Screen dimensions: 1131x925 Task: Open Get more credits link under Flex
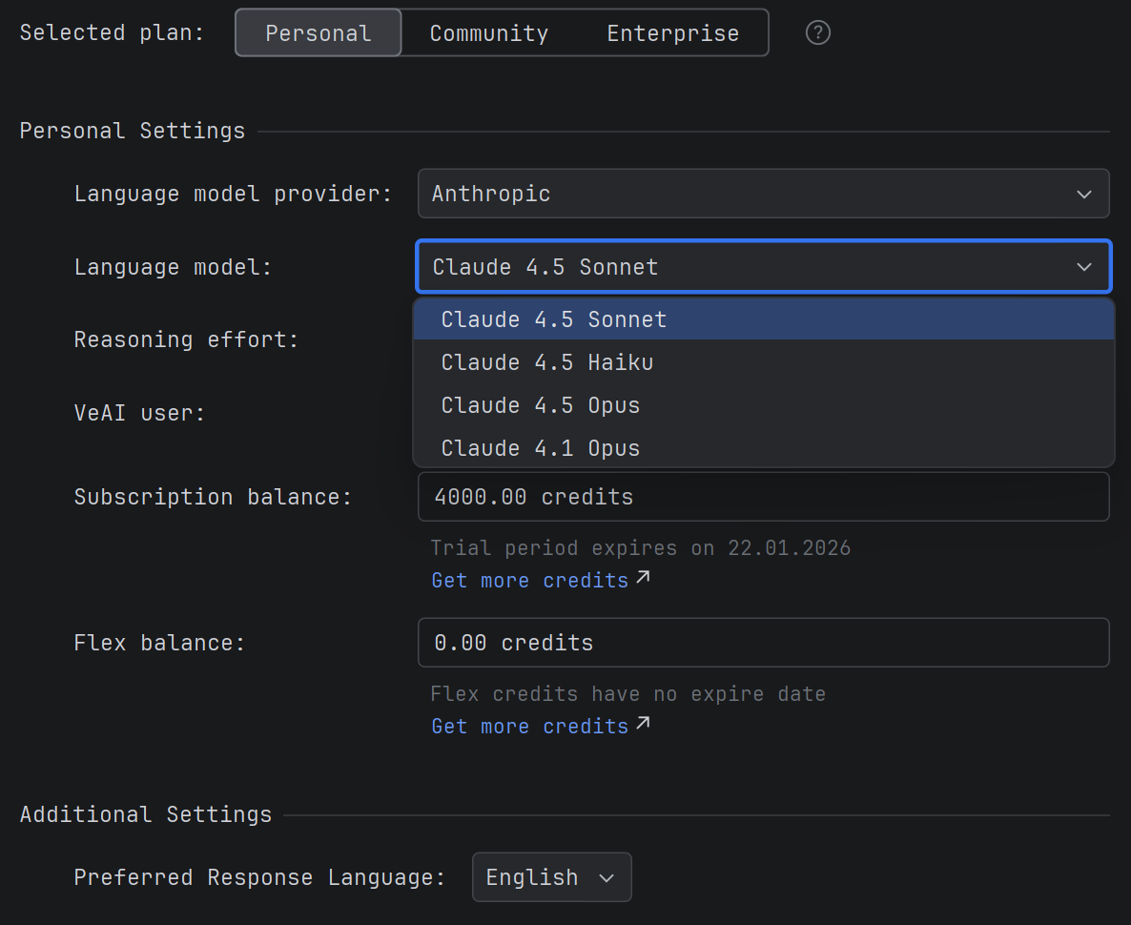529,726
